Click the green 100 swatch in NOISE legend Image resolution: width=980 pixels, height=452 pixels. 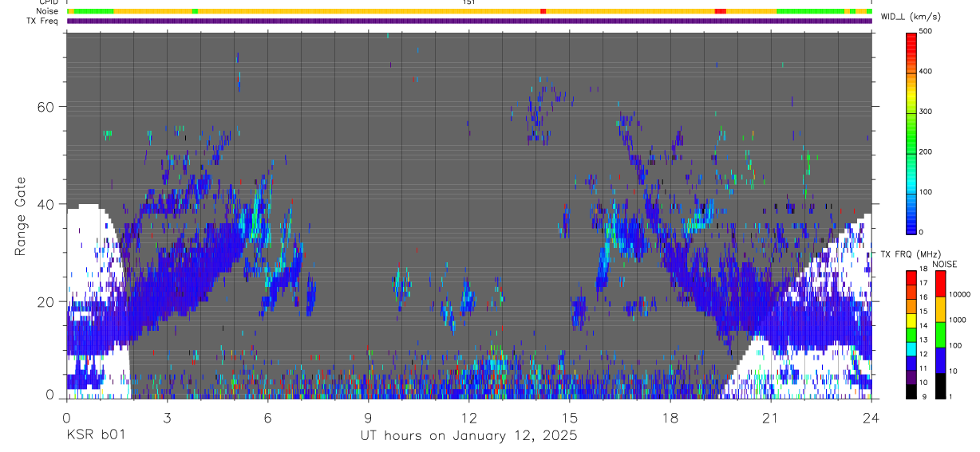(940, 335)
